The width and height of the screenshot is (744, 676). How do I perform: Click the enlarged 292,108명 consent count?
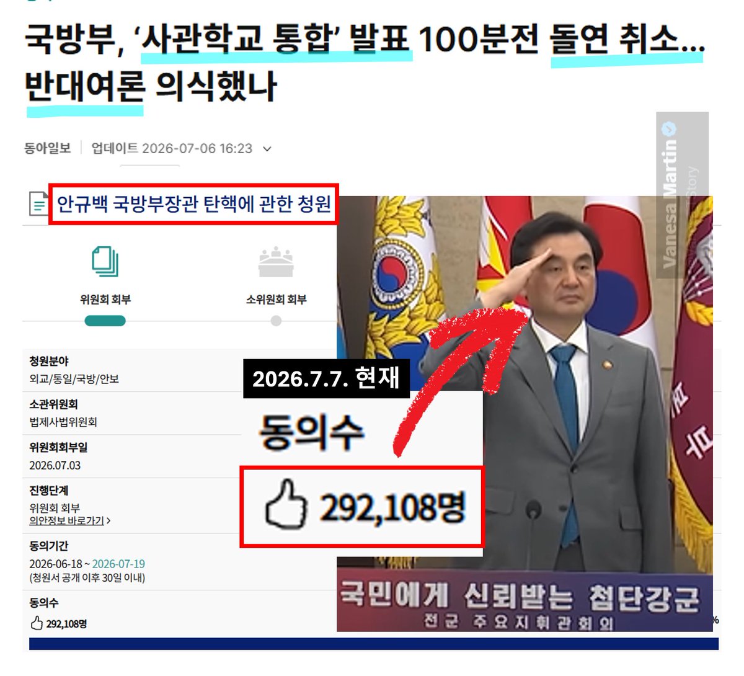pyautogui.click(x=392, y=507)
